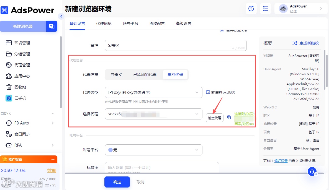
Task: Expand the AdsPower account menu chevron
Action: pyautogui.click(x=321, y=9)
